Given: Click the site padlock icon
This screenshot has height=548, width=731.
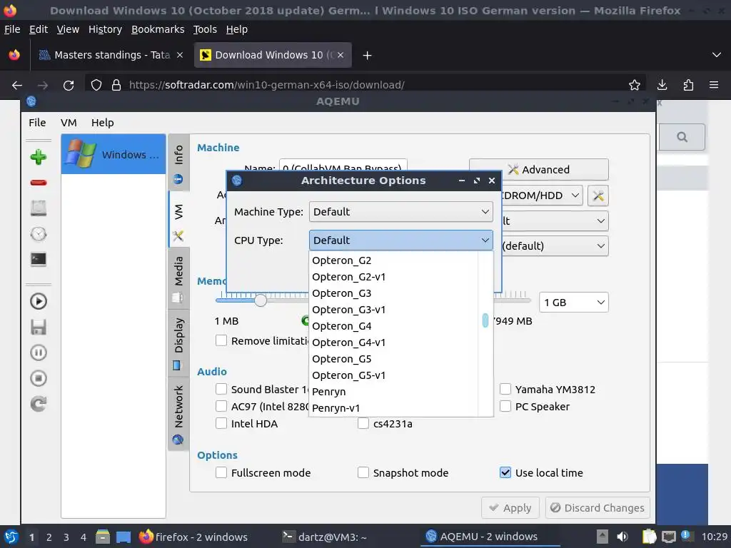Looking at the screenshot, I should click(116, 86).
